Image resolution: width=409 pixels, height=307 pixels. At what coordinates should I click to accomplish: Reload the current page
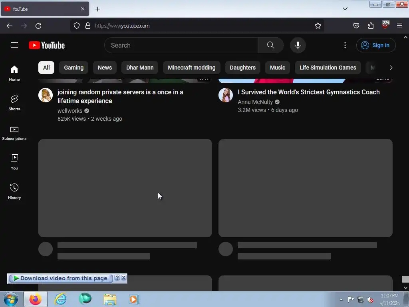coord(38,26)
